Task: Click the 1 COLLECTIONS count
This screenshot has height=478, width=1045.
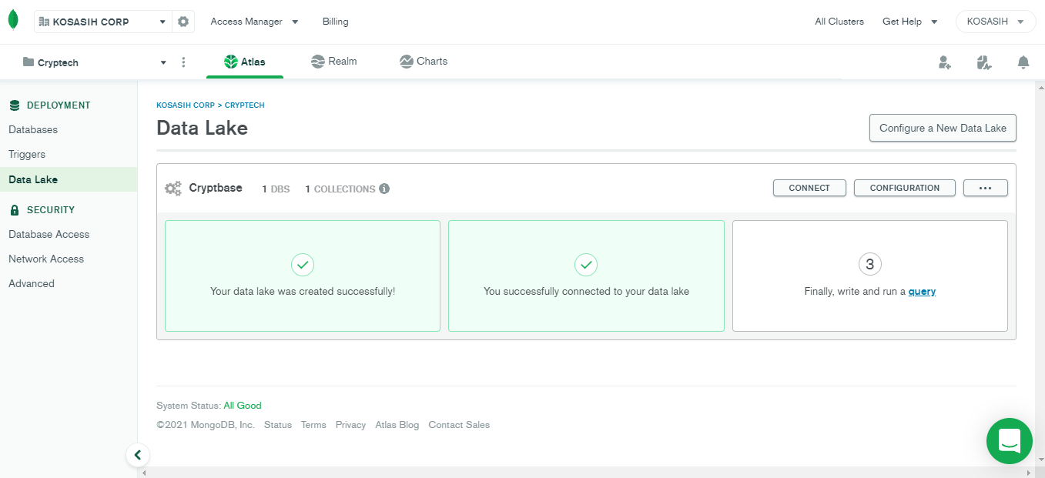Action: [x=340, y=189]
